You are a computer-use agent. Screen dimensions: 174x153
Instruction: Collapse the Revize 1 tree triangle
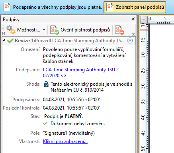(4, 40)
